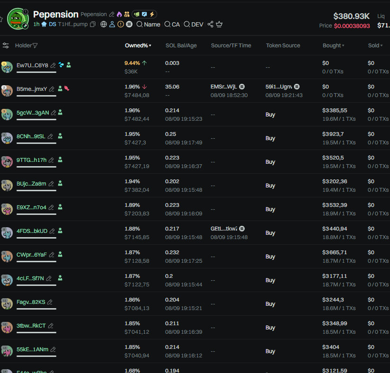The width and height of the screenshot is (390, 373).
Task: Open source wallet GEtL...tkw
Action: 224,229
